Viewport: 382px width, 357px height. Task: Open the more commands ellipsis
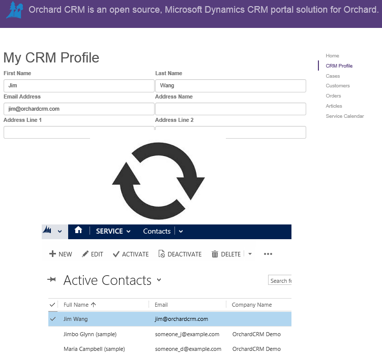268,254
